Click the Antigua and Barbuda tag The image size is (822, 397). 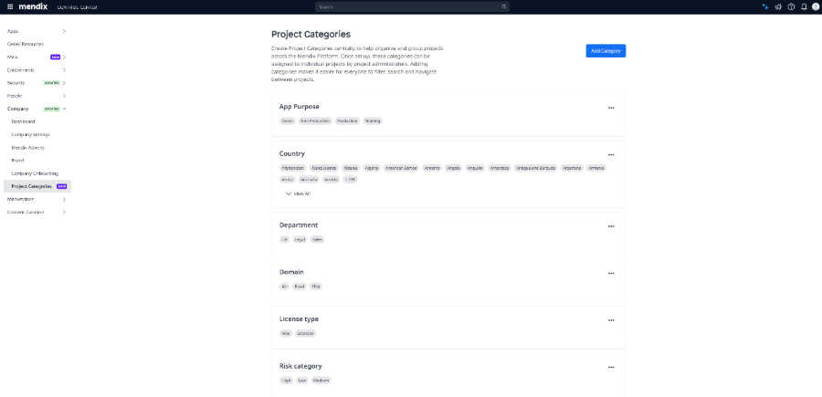click(536, 168)
